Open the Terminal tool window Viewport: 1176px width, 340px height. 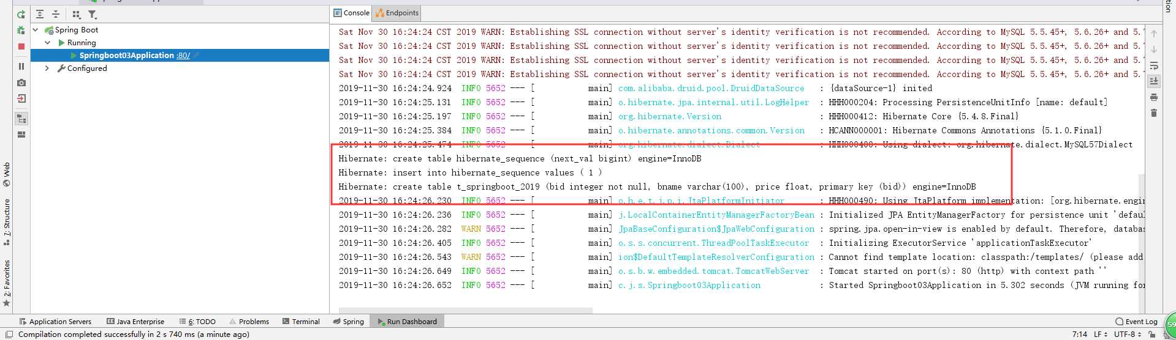coord(301,322)
